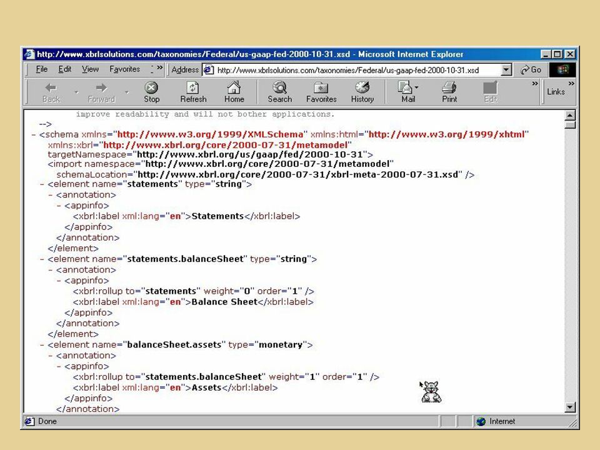
Task: Click the targetNamespace attribute value
Action: tap(249, 154)
